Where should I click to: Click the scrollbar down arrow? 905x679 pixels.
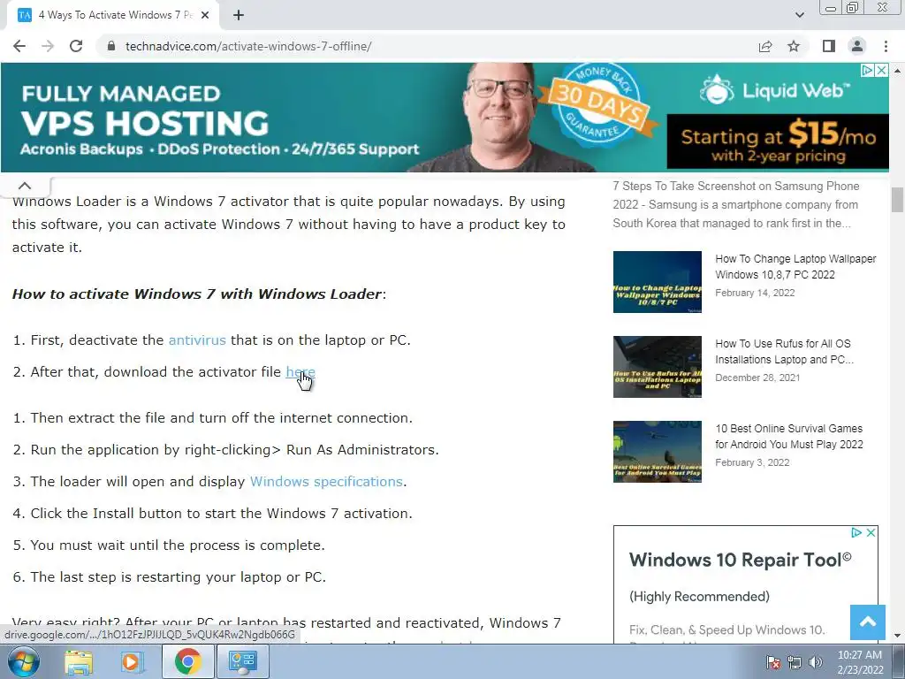pos(897,636)
